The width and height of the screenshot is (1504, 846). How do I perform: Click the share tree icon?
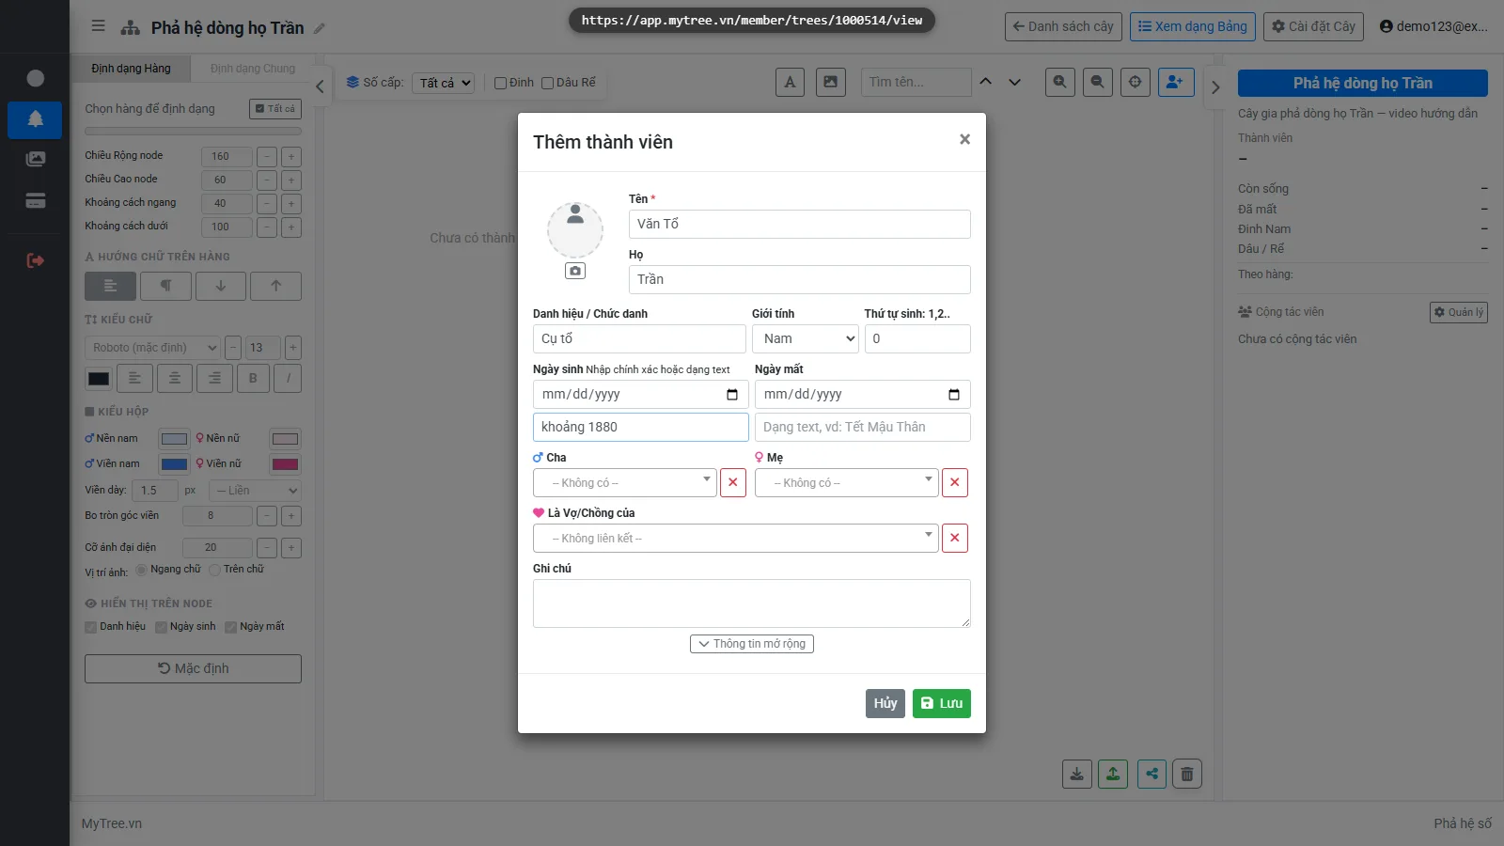tap(1151, 774)
